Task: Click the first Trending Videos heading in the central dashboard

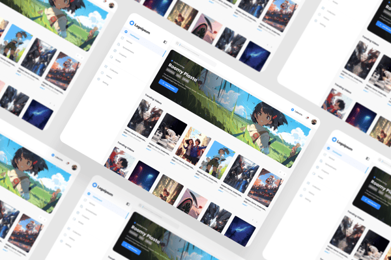Action: 153,99
